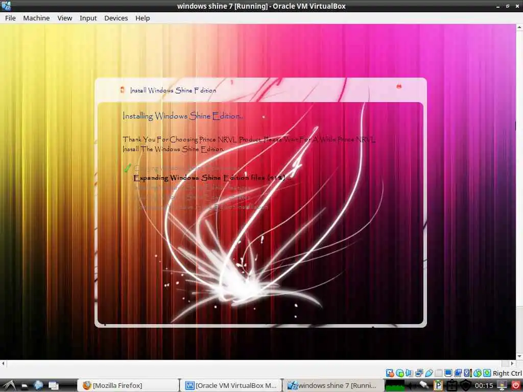Click the 00:15 clock
This screenshot has height=392, width=523.
[484, 386]
